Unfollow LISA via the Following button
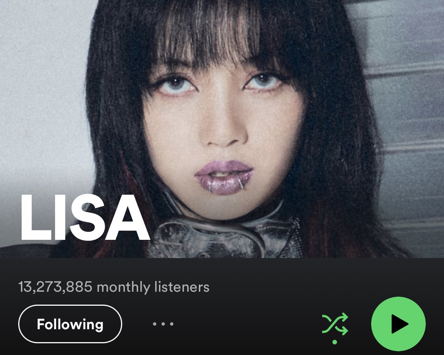The width and height of the screenshot is (444, 355). point(70,324)
